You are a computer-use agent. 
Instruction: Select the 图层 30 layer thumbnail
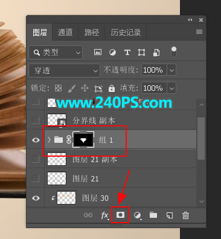click(66, 198)
